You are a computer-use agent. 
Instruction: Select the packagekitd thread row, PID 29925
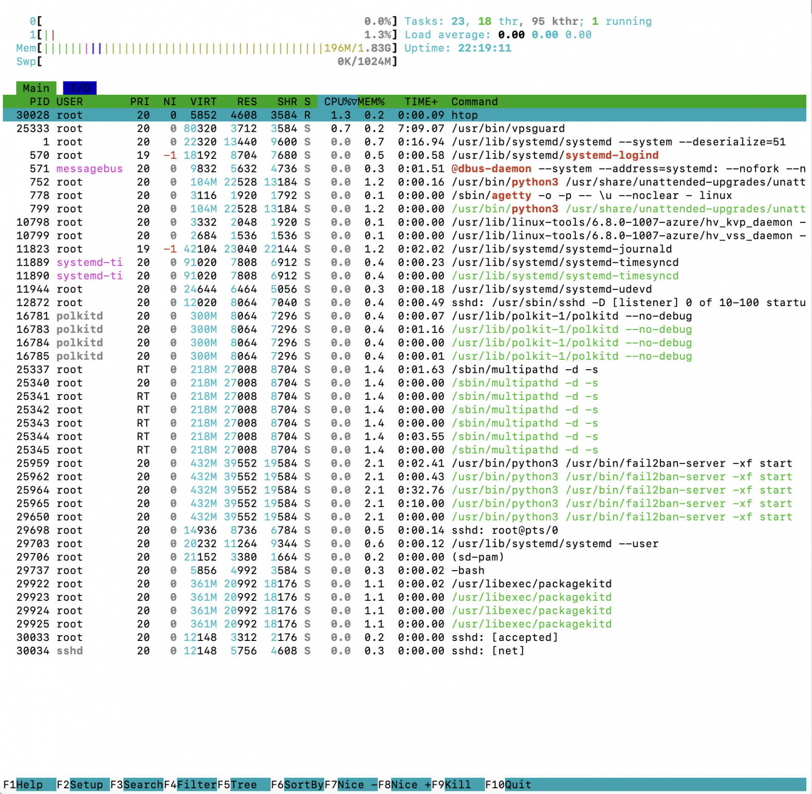click(x=404, y=624)
